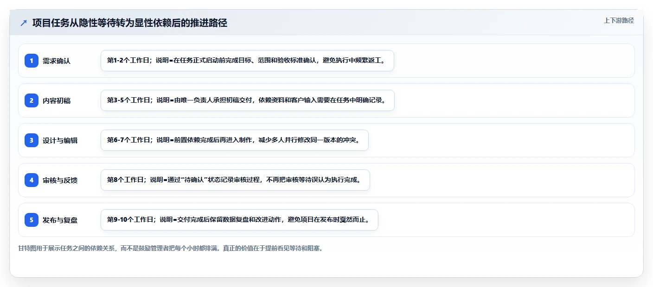653x287 pixels.
Task: Click the description starting 第9-10个工作日
Action: 239,220
